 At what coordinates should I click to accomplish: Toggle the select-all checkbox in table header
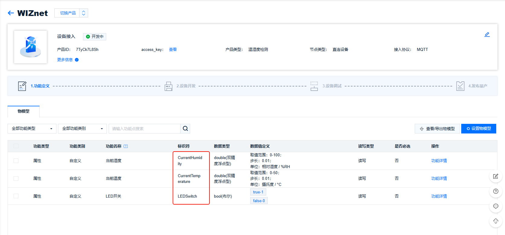pyautogui.click(x=16, y=146)
